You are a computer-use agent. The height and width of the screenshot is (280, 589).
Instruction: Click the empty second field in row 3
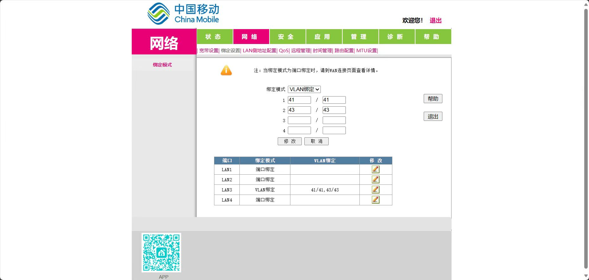[x=334, y=120]
